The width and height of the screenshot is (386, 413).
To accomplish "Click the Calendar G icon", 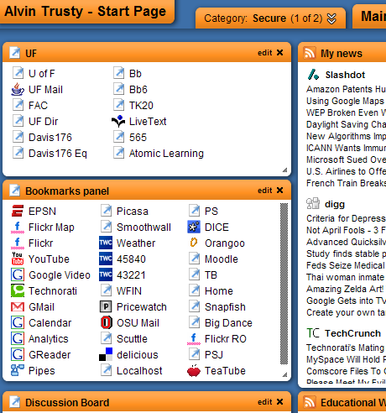I will (18, 322).
